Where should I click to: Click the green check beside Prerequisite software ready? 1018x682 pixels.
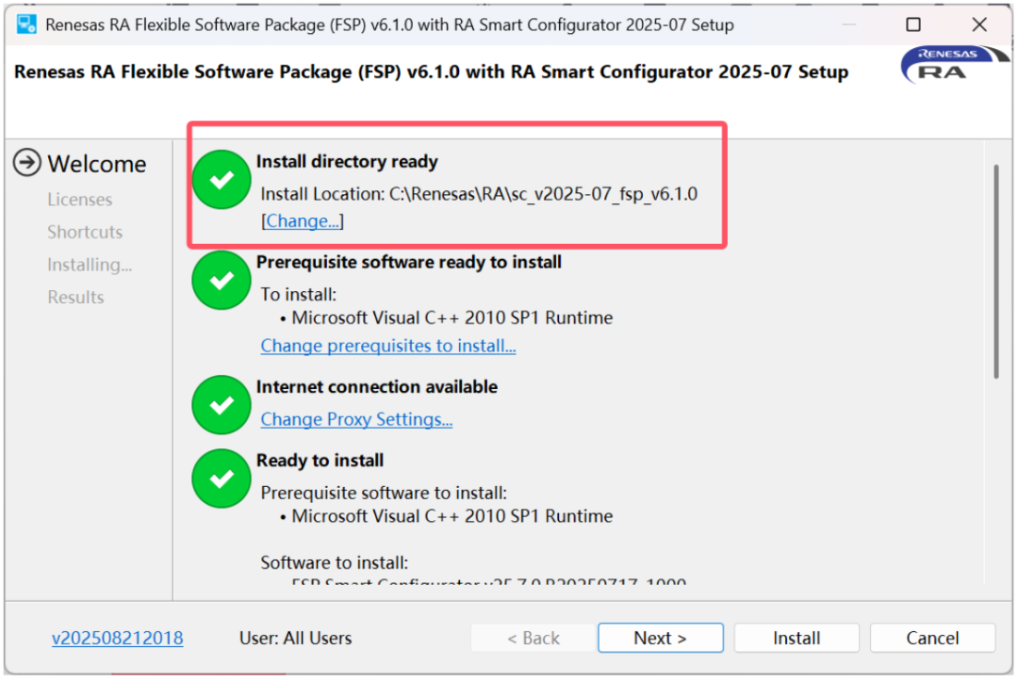point(222,280)
